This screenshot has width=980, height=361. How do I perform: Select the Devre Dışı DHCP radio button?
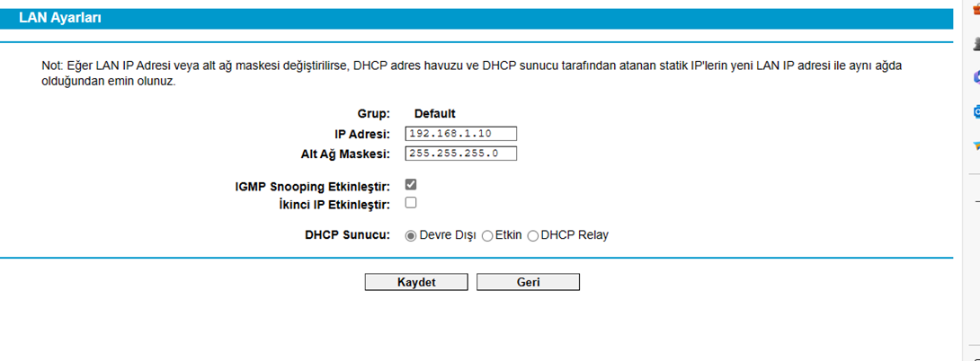(411, 236)
